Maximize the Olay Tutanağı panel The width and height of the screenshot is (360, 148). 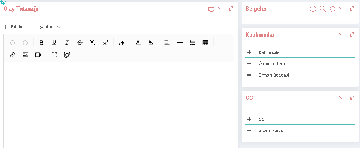231,9
